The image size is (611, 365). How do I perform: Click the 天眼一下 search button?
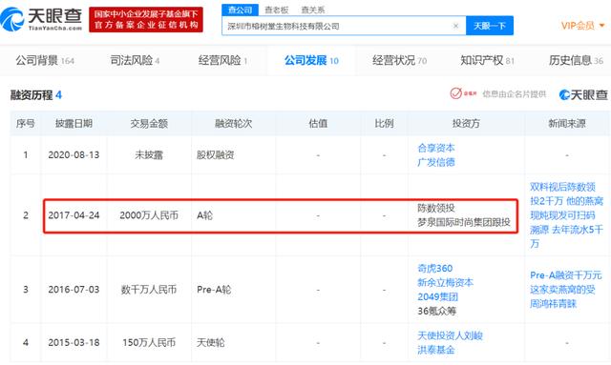pos(490,26)
